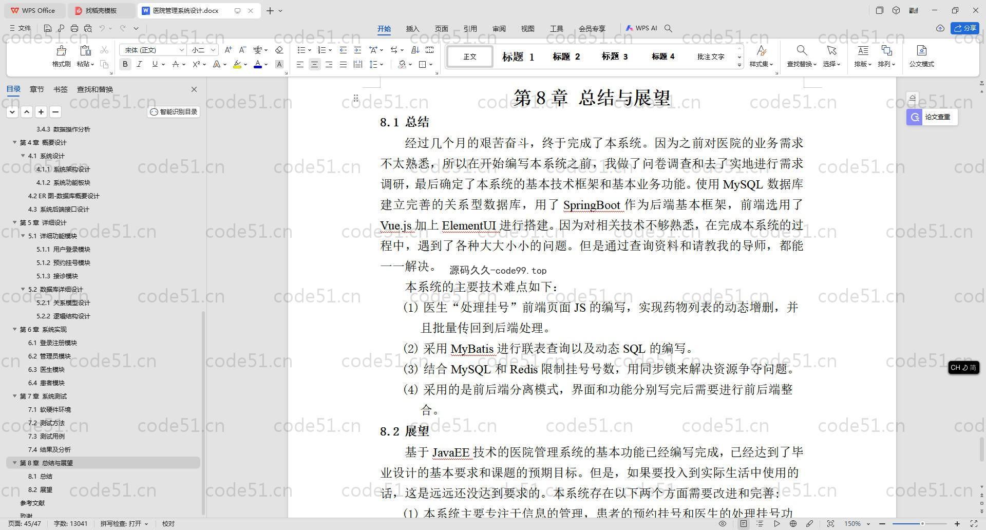Click the Sort (A-Z) icon
986x530 pixels.
pyautogui.click(x=415, y=50)
